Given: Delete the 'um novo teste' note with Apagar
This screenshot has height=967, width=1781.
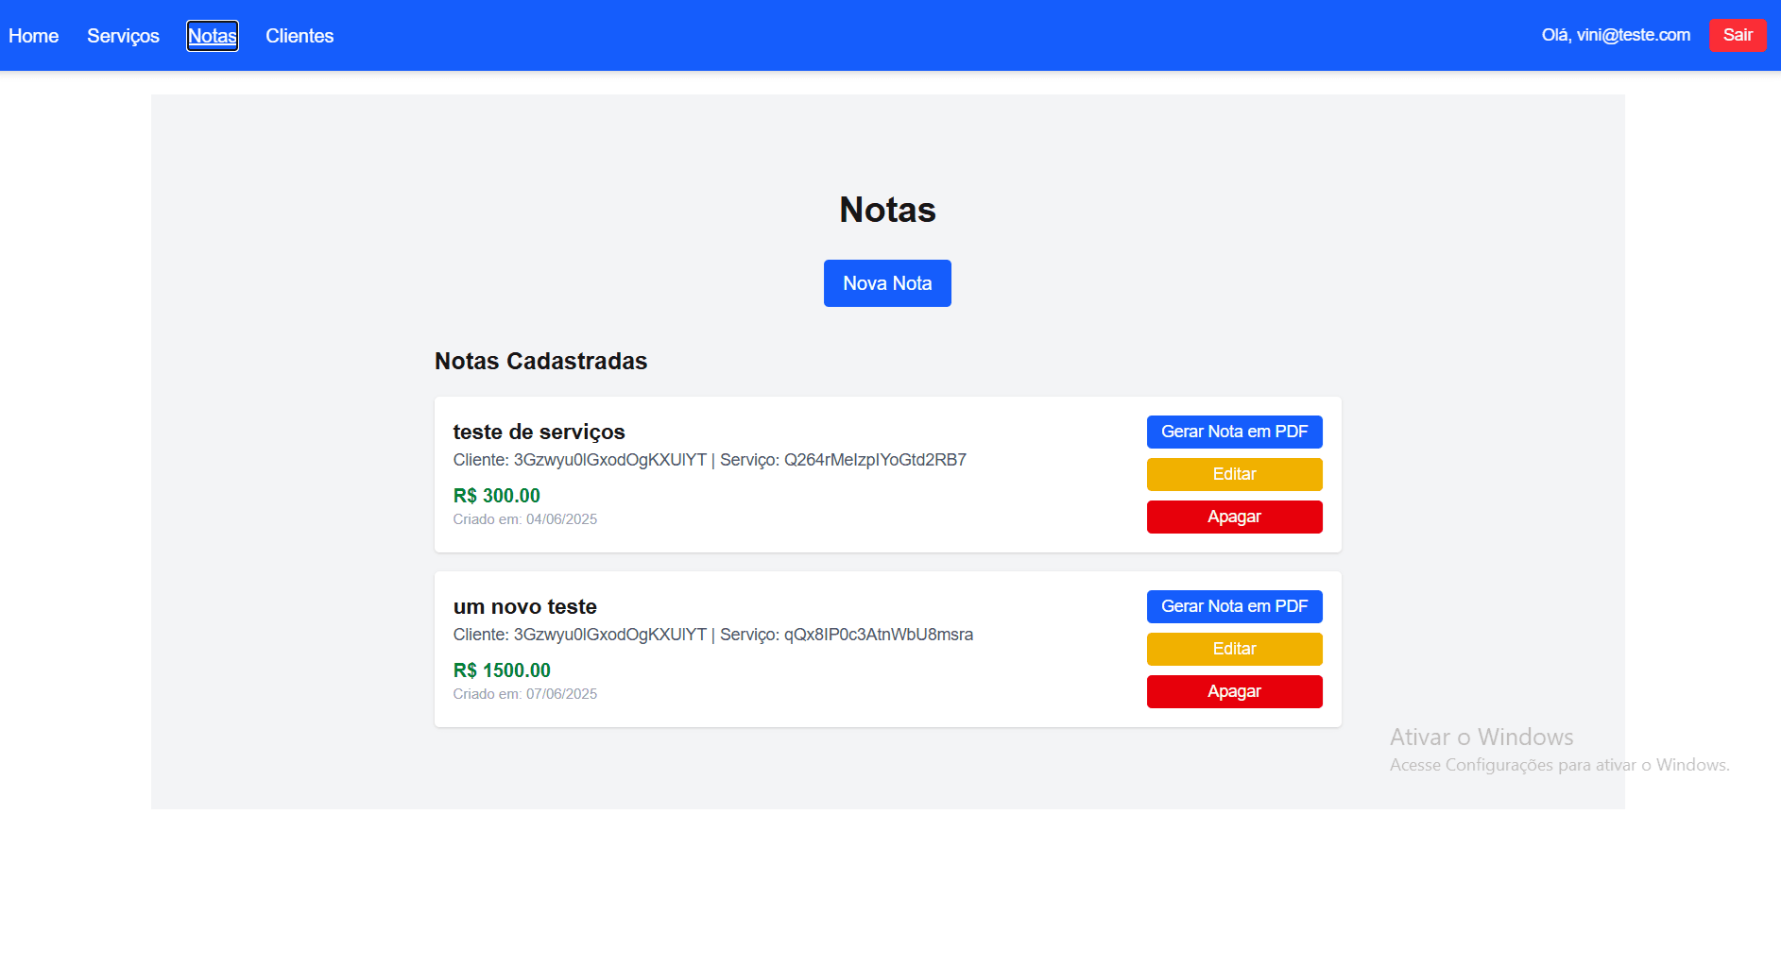Looking at the screenshot, I should click(1234, 691).
